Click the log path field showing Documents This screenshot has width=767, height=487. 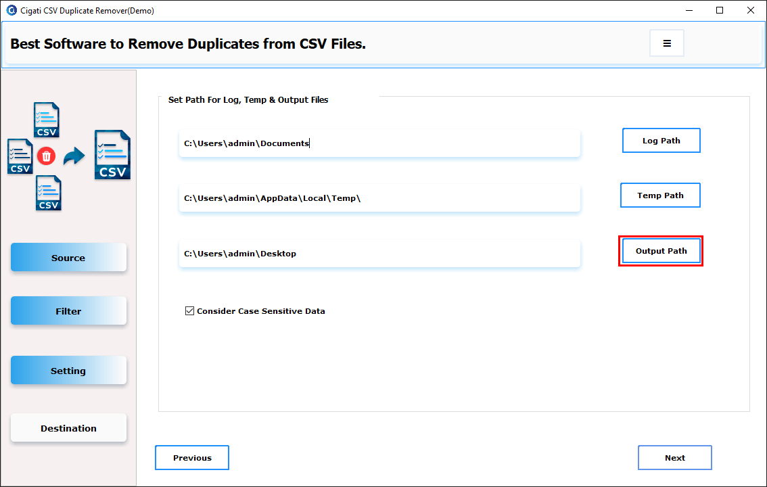click(x=379, y=143)
